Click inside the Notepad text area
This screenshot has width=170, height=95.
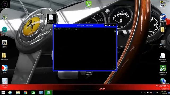(x=84, y=49)
